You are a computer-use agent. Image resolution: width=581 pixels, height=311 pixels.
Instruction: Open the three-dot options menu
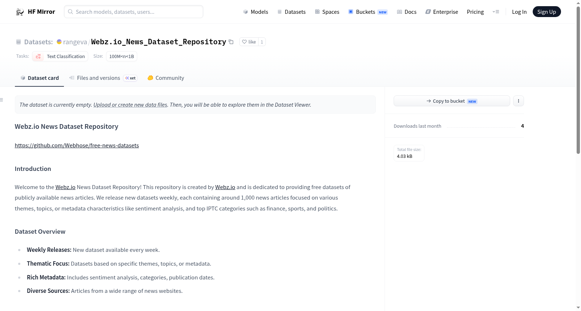pyautogui.click(x=519, y=101)
